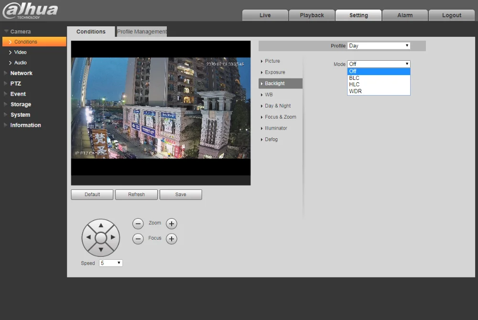Switch to the Profile Management tab
The image size is (478, 320).
click(x=142, y=32)
